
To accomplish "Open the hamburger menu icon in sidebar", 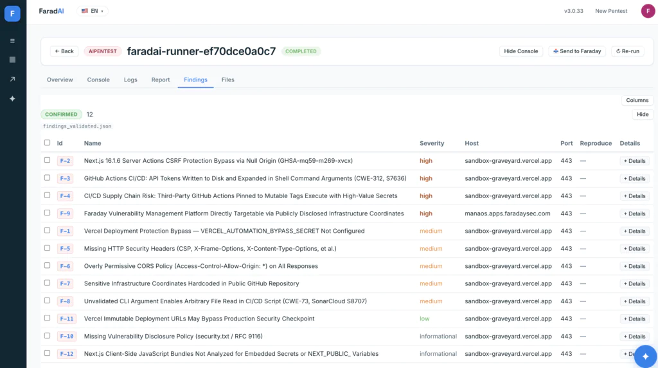I will 13,41.
